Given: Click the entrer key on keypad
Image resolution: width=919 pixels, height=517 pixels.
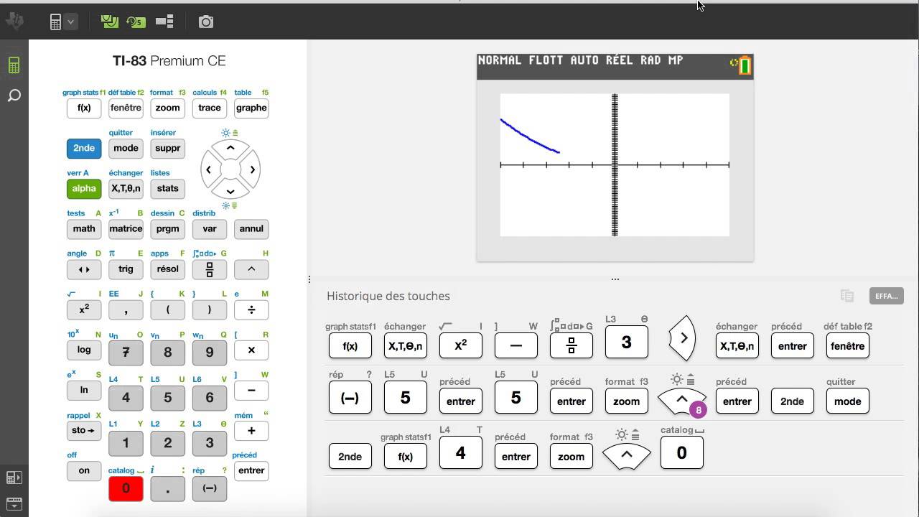Looking at the screenshot, I should point(251,471).
